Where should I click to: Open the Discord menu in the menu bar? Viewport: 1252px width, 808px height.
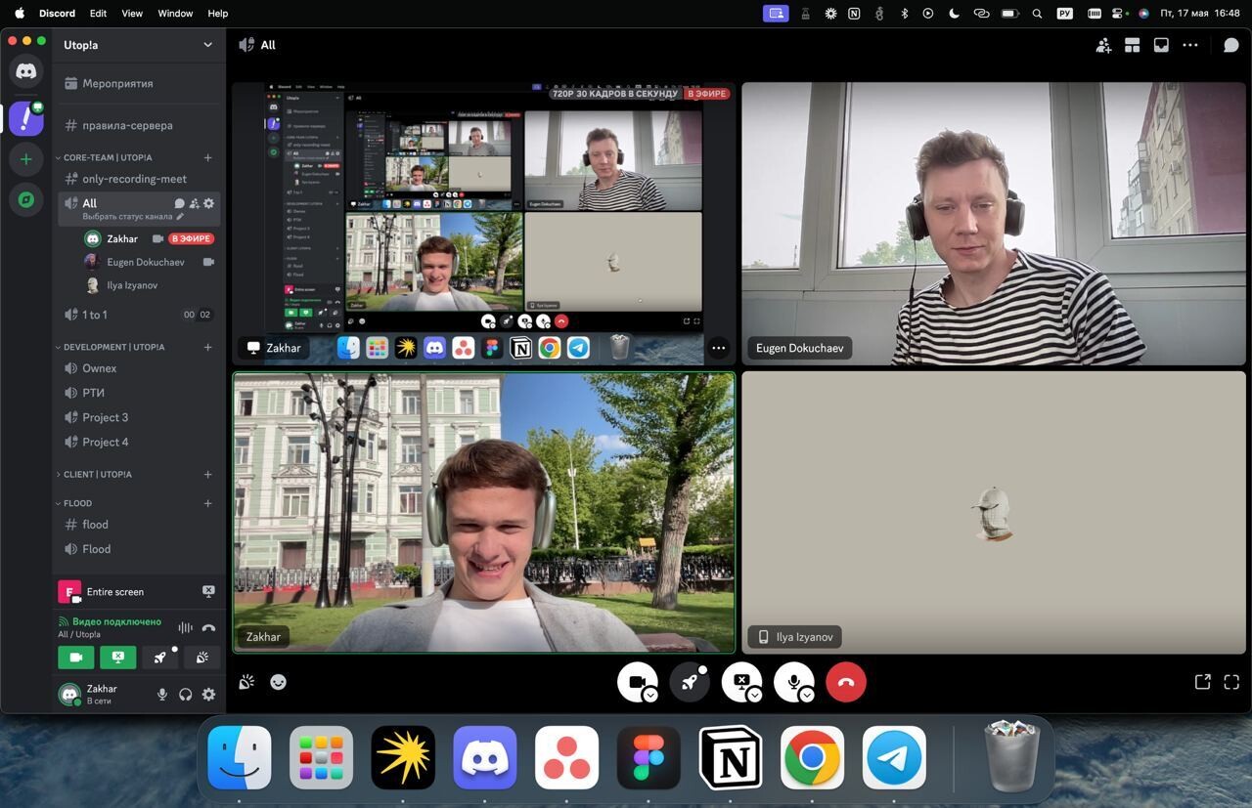point(57,14)
